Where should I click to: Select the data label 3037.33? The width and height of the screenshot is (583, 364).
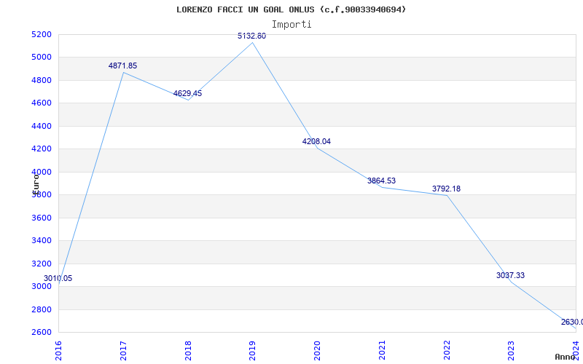(511, 275)
